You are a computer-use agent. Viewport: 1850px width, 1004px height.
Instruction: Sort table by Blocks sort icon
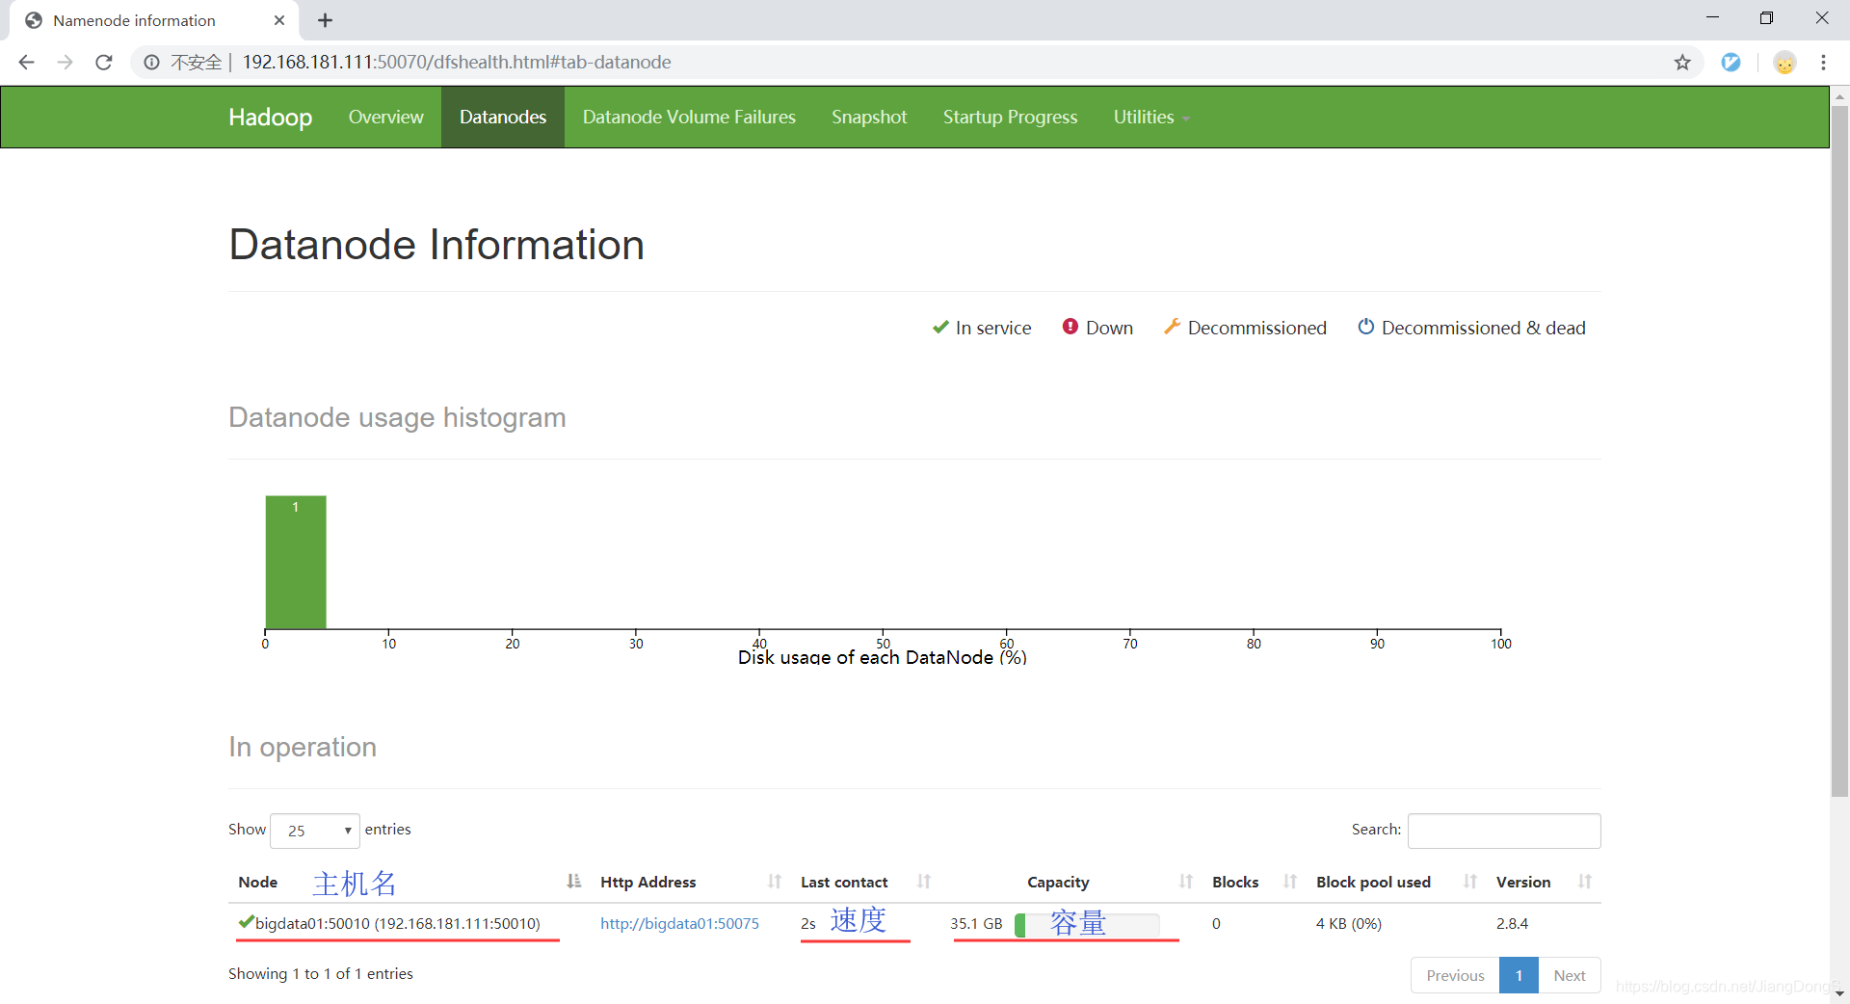click(x=1290, y=882)
